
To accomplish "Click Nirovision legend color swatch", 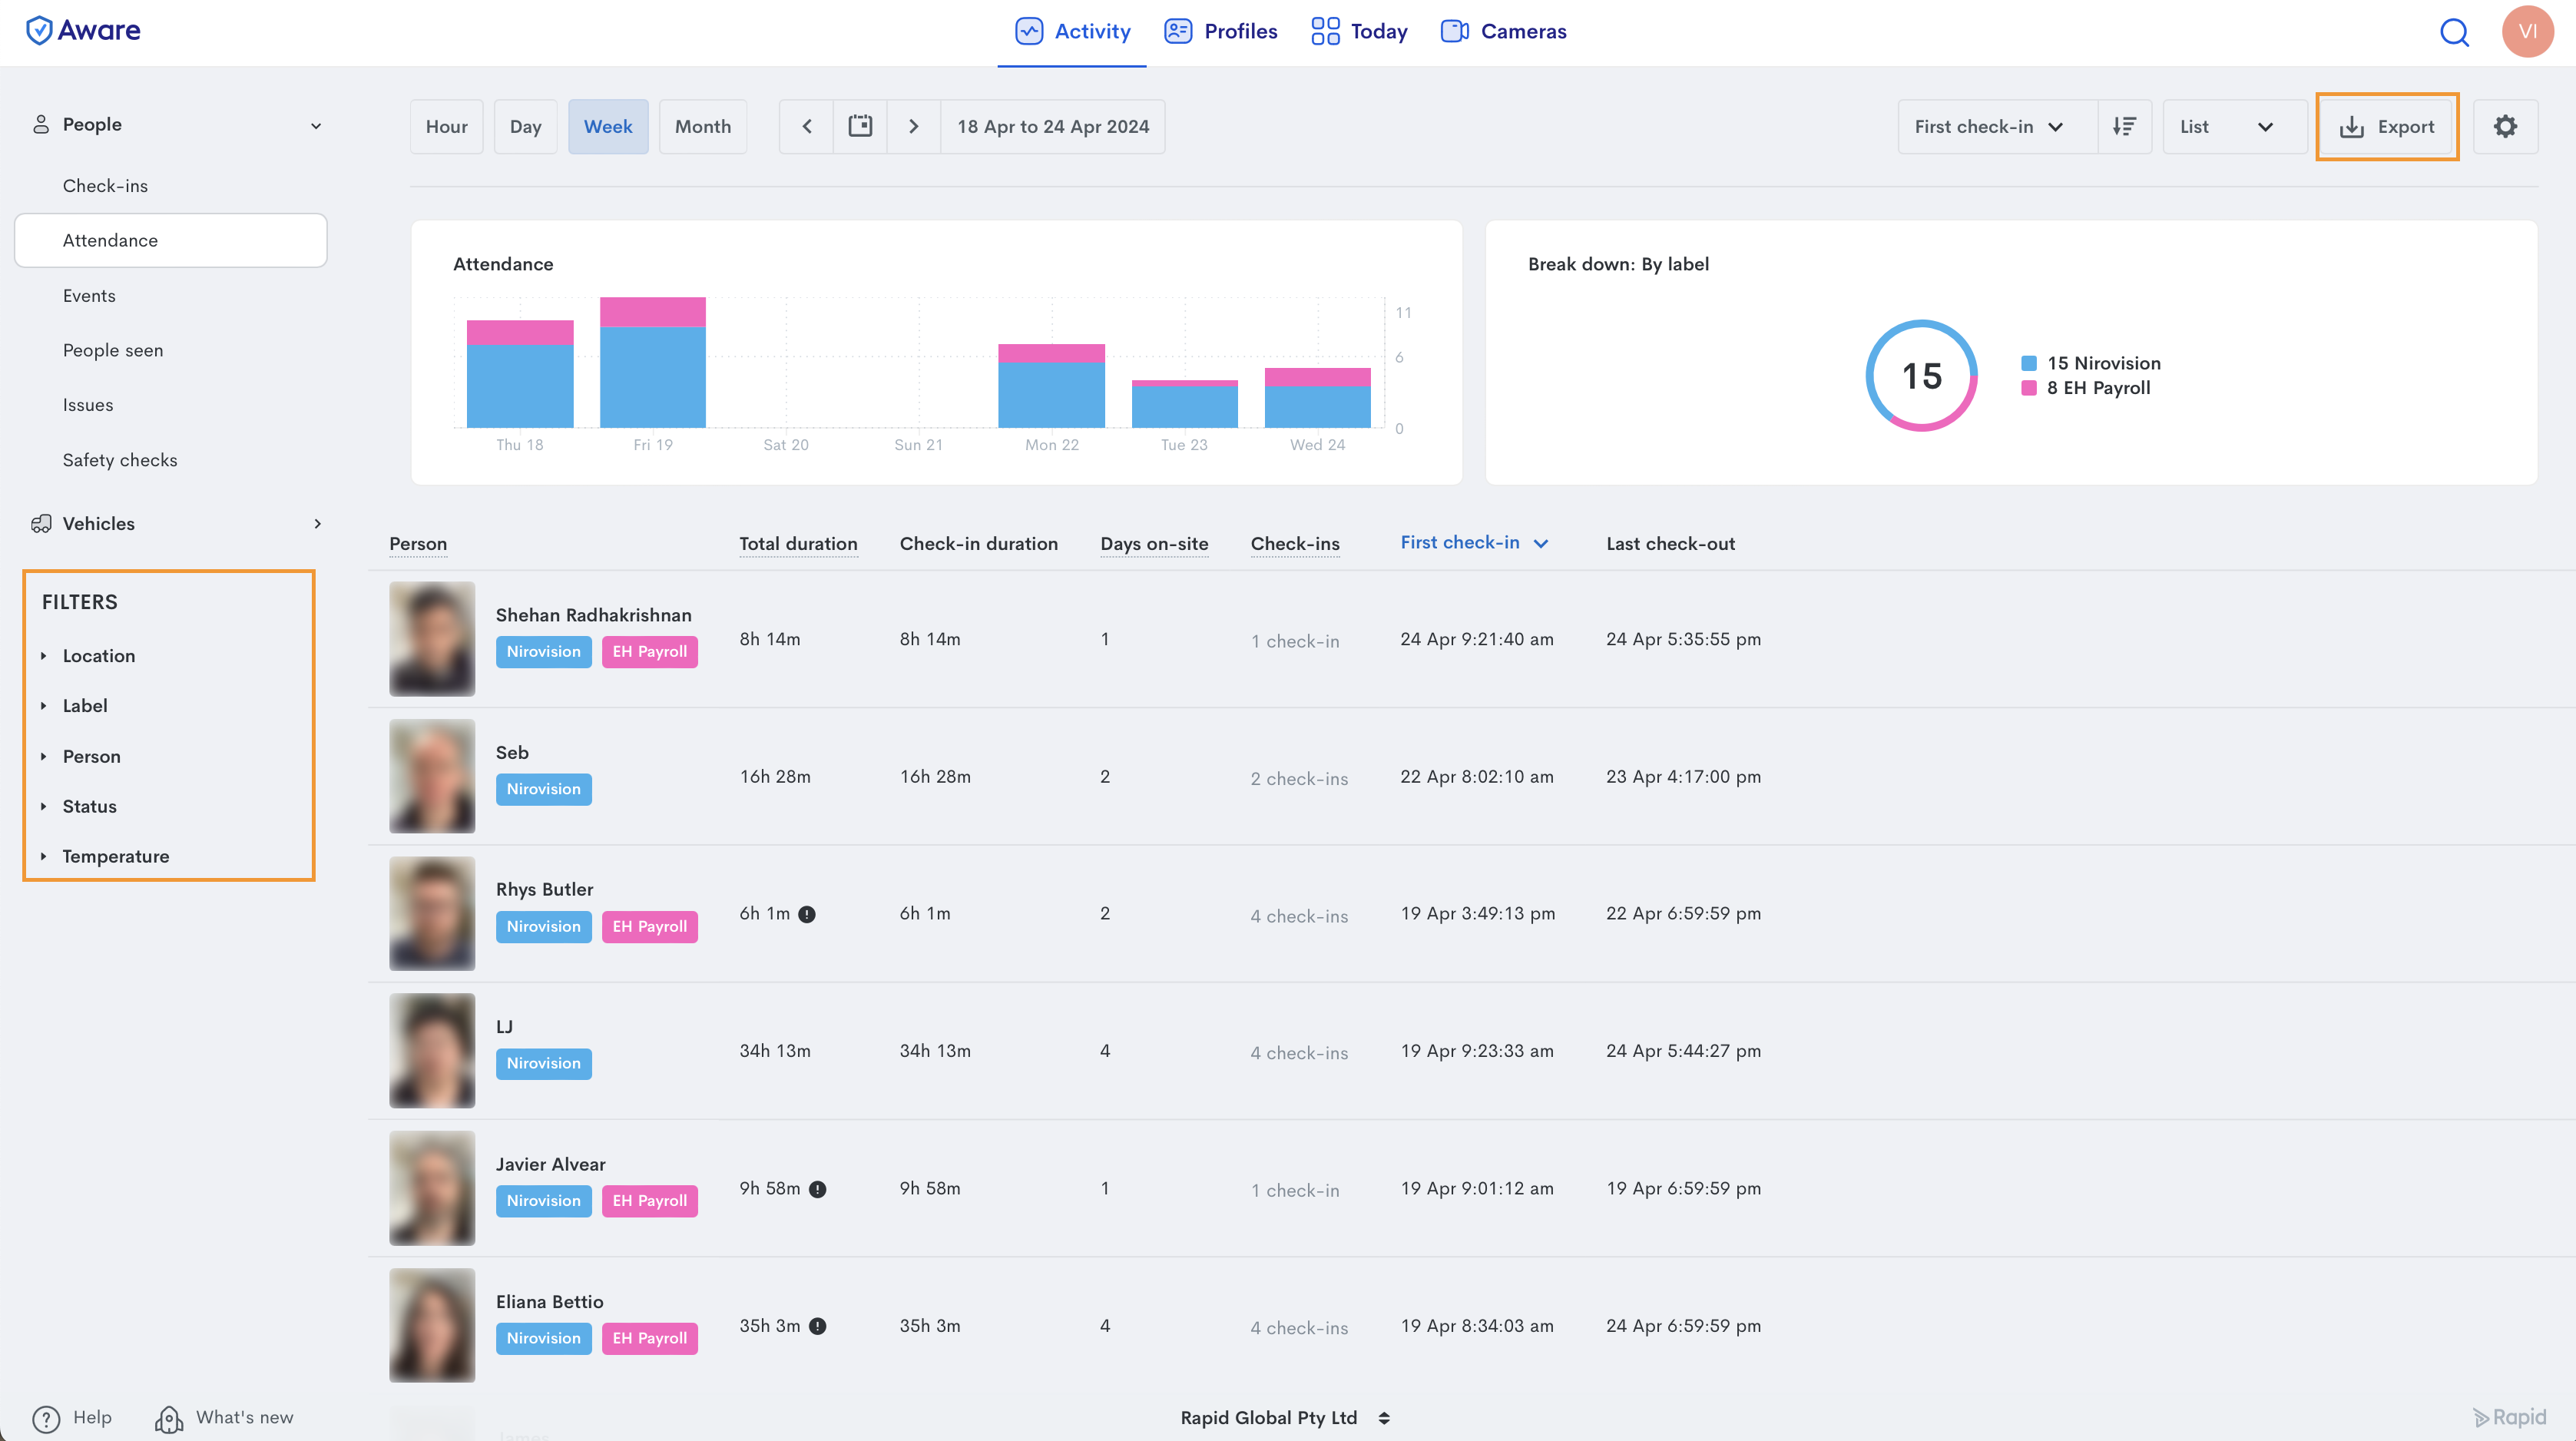I will 2028,363.
